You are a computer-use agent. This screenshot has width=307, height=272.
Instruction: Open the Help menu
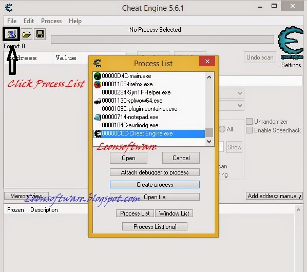(75, 21)
